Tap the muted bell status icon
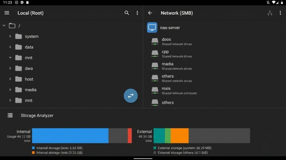This screenshot has height=160, width=286. pos(268,2)
